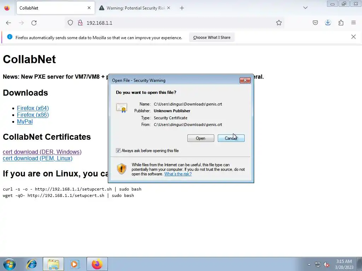Viewport: 362px width, 271px height.
Task: Open the Windows Start menu orb
Action: pos(10,264)
